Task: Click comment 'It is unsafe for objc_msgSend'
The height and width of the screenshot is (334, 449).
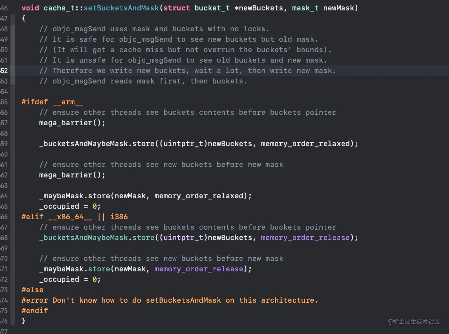Action: pos(183,60)
